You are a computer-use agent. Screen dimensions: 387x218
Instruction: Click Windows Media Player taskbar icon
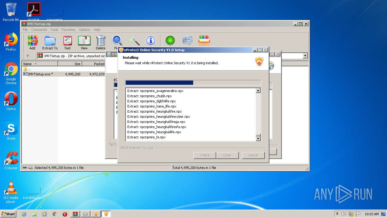point(44,214)
